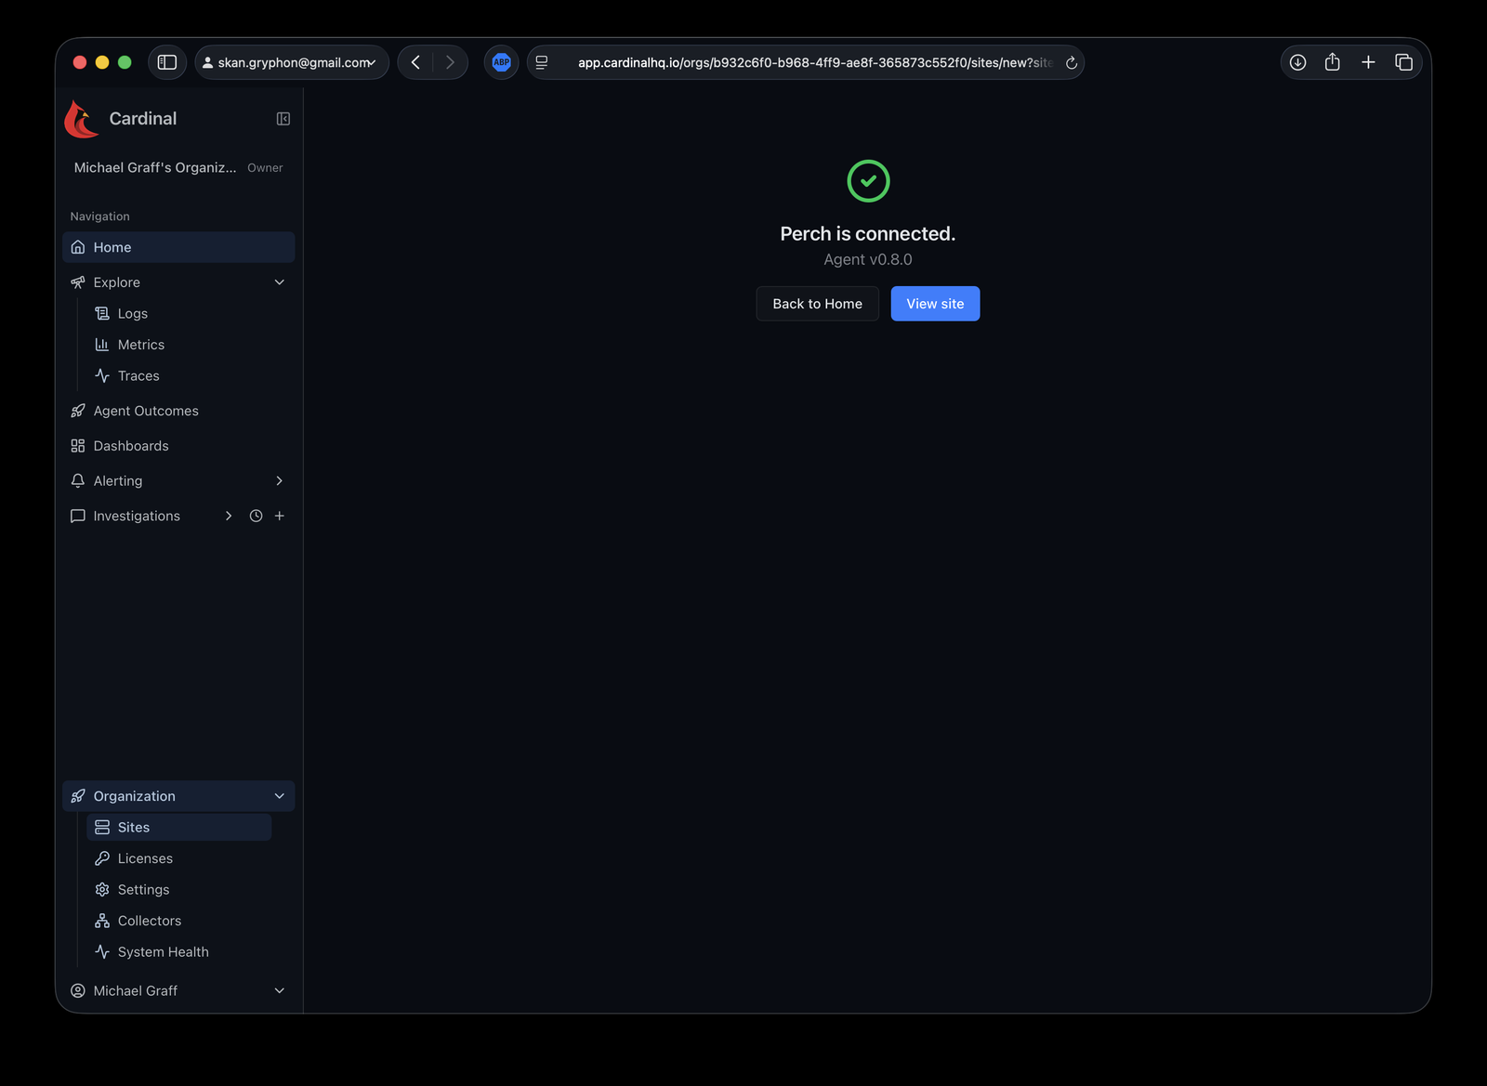Viewport: 1487px width, 1086px height.
Task: Toggle the browser sidebar button
Action: [x=167, y=62]
